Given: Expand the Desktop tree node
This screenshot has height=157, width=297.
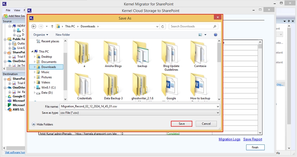Looking at the screenshot, I should pyautogui.click(x=35, y=57).
